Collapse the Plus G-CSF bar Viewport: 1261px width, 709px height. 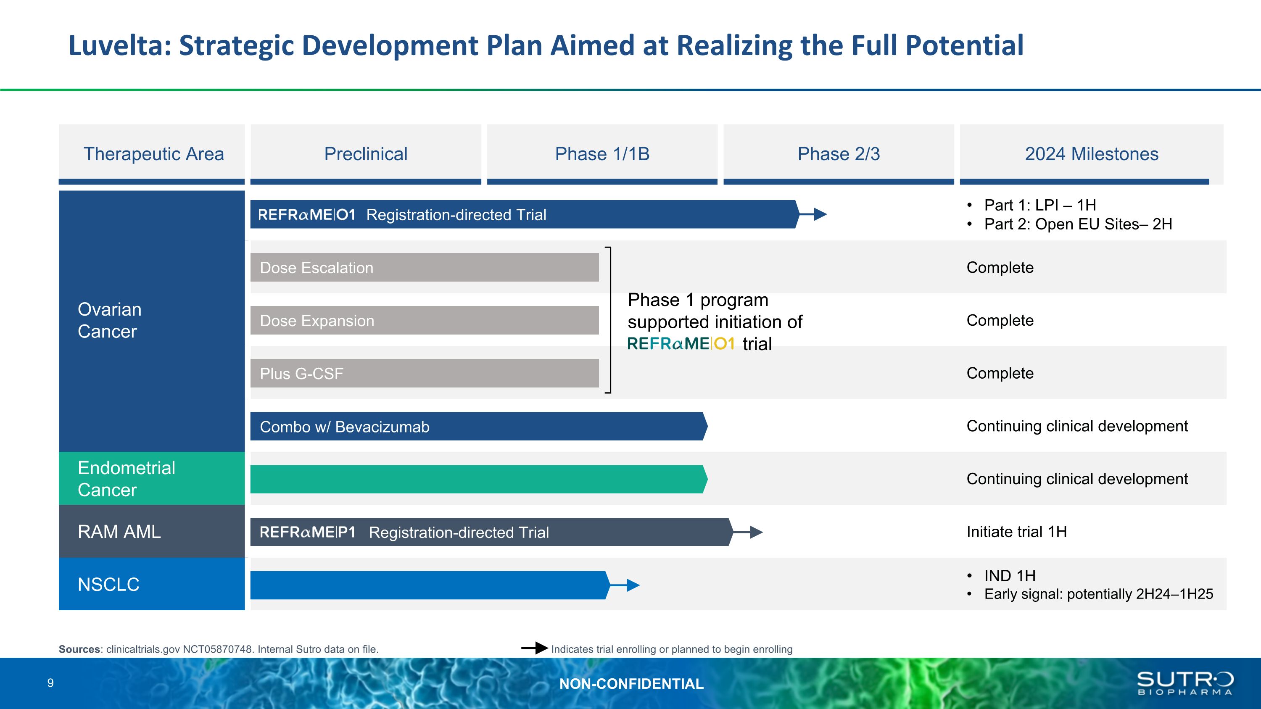(x=423, y=373)
